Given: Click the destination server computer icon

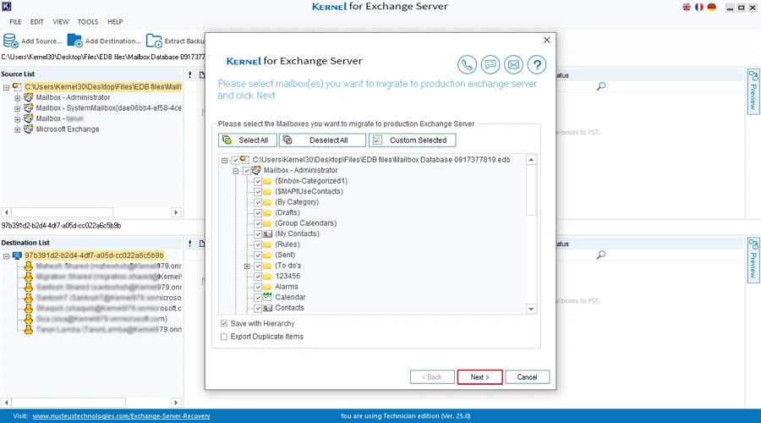Looking at the screenshot, I should tap(17, 255).
